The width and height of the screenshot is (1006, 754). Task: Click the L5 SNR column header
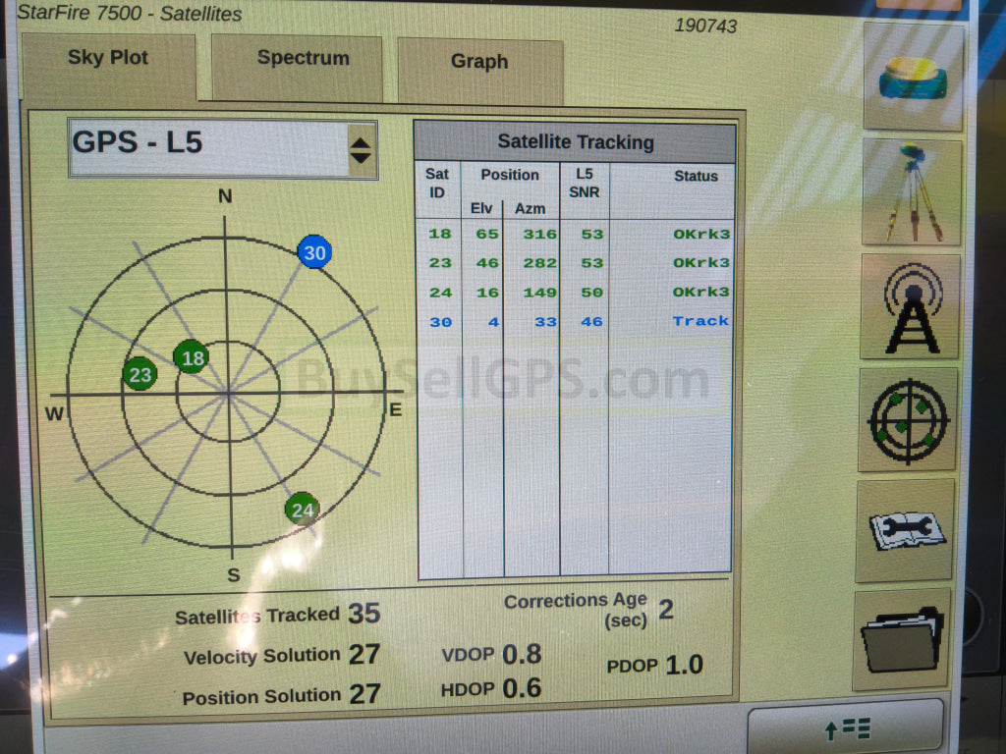tap(584, 184)
